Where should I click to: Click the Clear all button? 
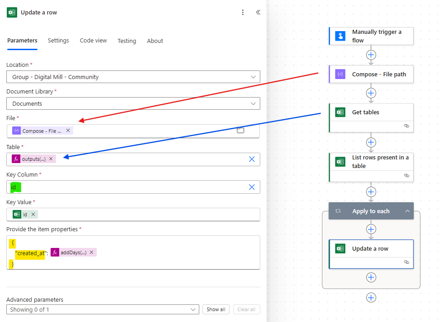point(246,309)
